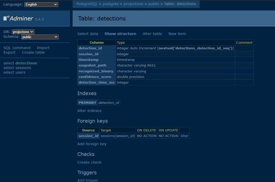Click character varying NULL type cell
This screenshot has width=275, height=182.
point(175,65)
